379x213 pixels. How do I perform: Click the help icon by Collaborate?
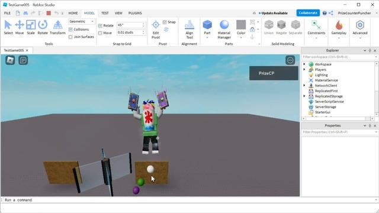tap(325, 13)
